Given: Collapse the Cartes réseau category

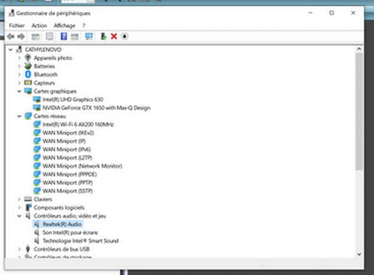Looking at the screenshot, I should tap(19, 116).
